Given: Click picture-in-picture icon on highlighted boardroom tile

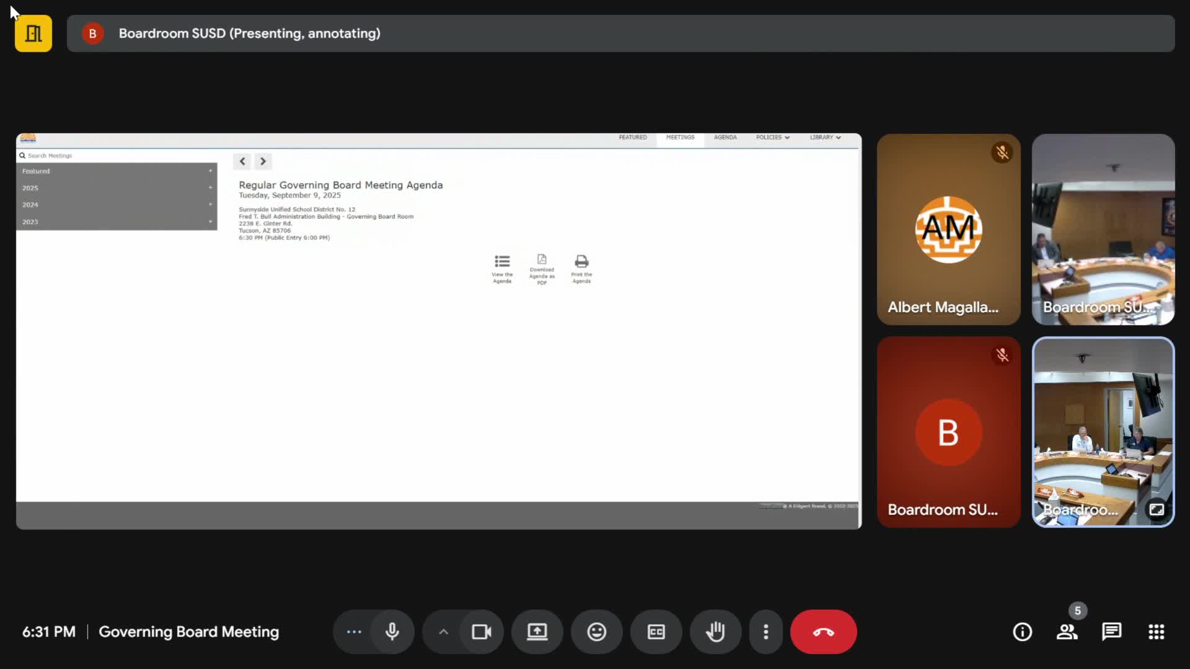Looking at the screenshot, I should pos(1157,509).
